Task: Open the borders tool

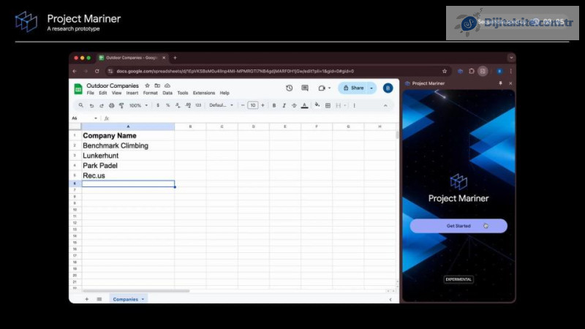Action: coord(328,105)
